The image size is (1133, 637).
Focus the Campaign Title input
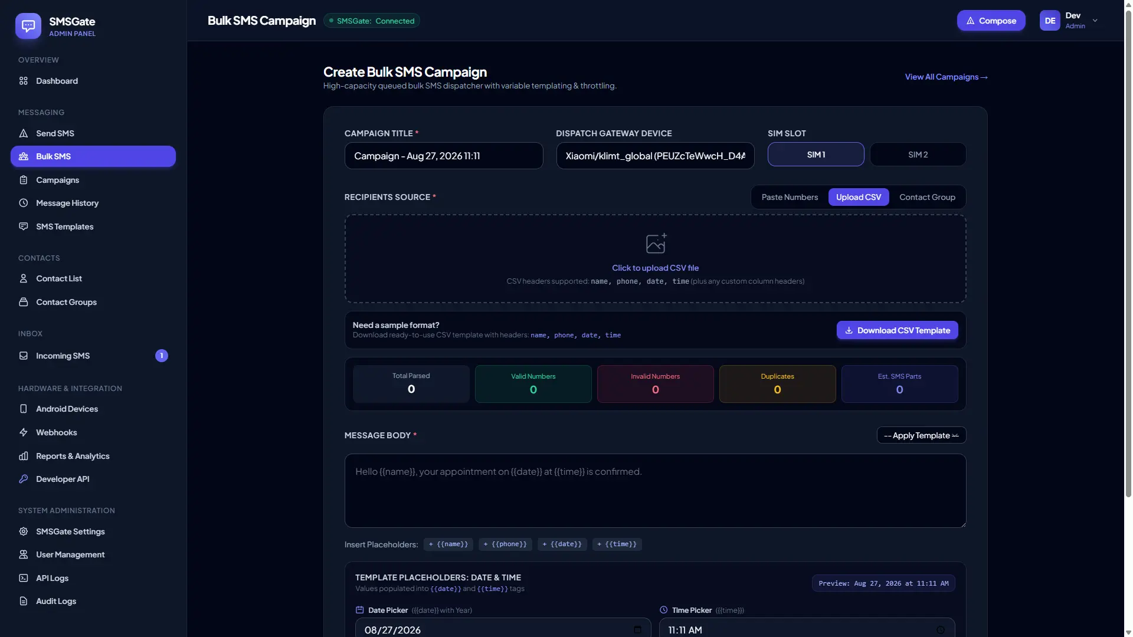[x=444, y=156]
